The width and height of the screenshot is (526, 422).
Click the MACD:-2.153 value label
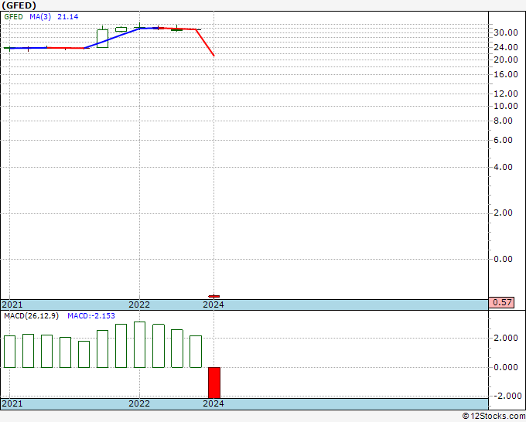pos(91,316)
